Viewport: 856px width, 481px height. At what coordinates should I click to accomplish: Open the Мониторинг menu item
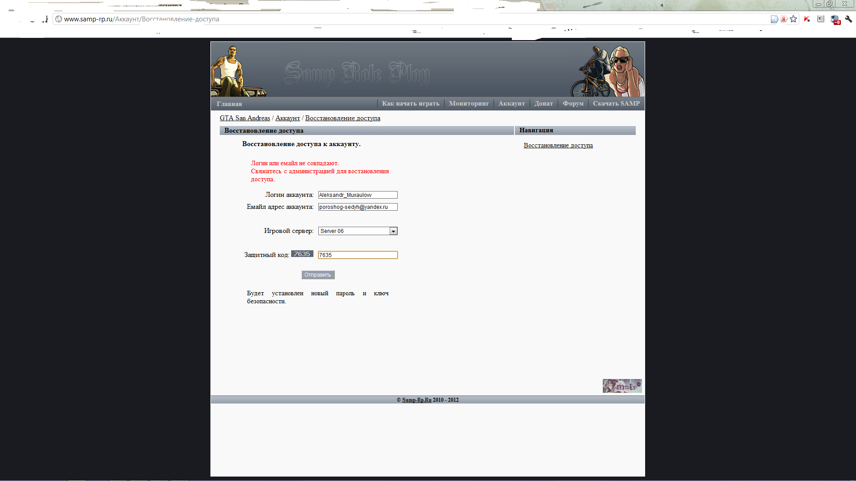point(469,103)
